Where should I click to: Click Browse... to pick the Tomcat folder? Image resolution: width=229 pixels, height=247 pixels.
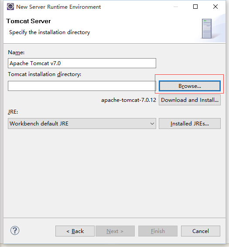(x=190, y=86)
